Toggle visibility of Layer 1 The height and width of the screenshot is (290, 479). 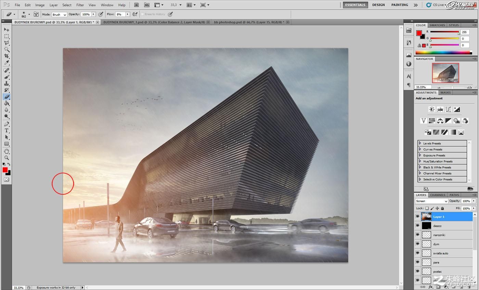(x=417, y=216)
